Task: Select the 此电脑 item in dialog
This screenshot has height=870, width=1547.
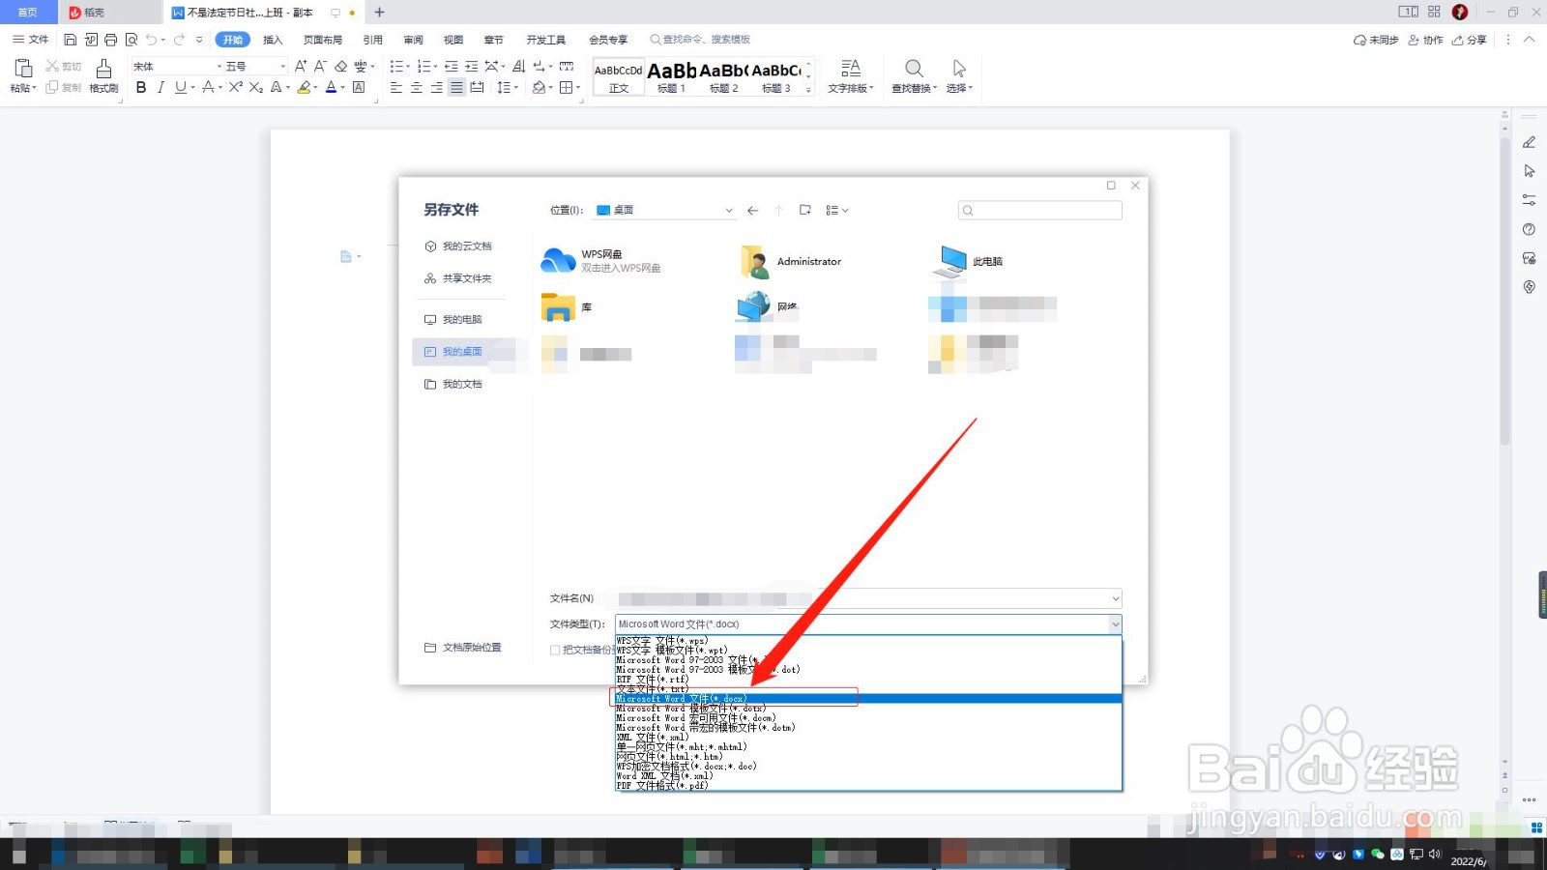Action: click(x=969, y=261)
